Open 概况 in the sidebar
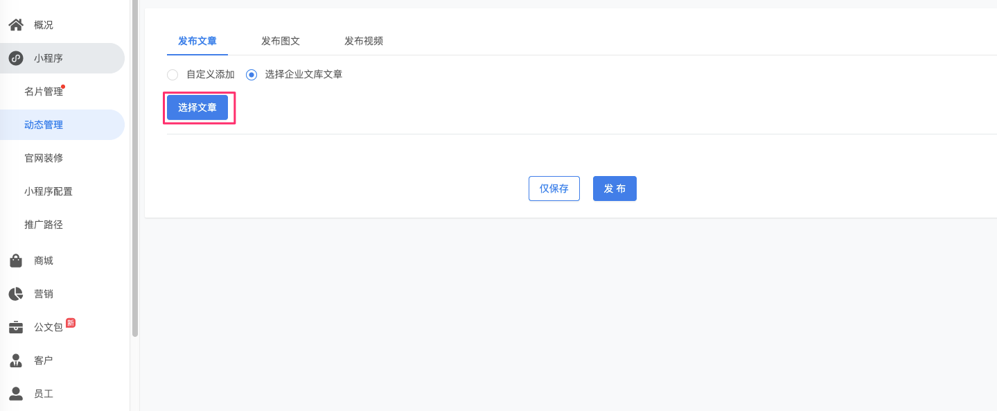 pyautogui.click(x=62, y=25)
